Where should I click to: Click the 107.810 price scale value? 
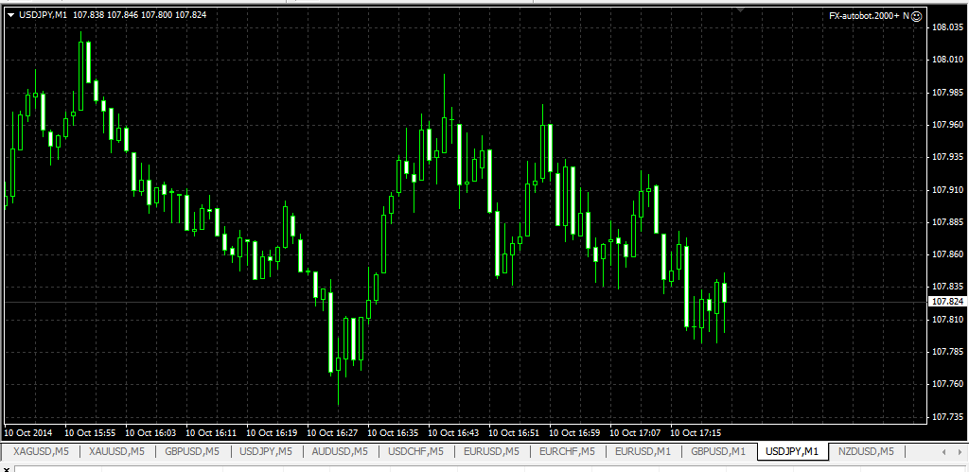coord(947,320)
